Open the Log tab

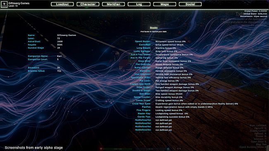139,4
